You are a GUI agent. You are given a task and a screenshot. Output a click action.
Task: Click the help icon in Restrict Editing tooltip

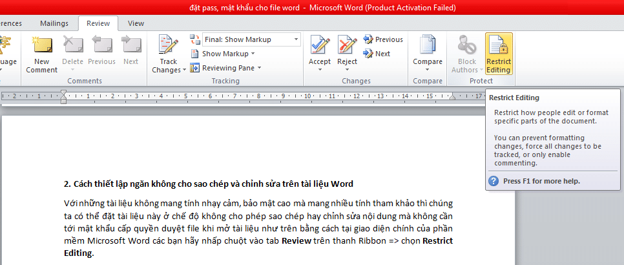point(494,181)
